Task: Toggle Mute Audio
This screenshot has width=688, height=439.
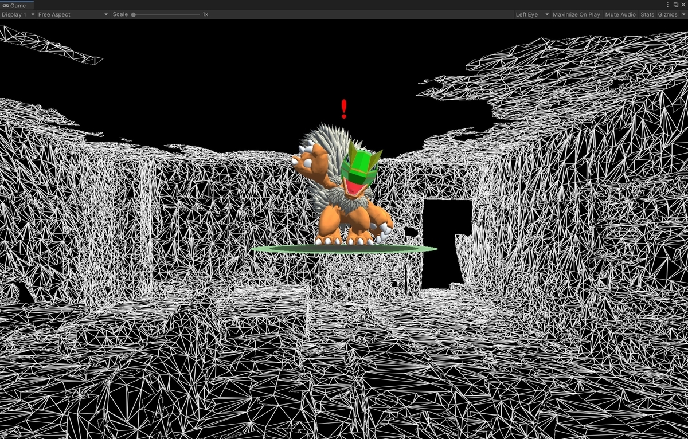Action: [620, 14]
